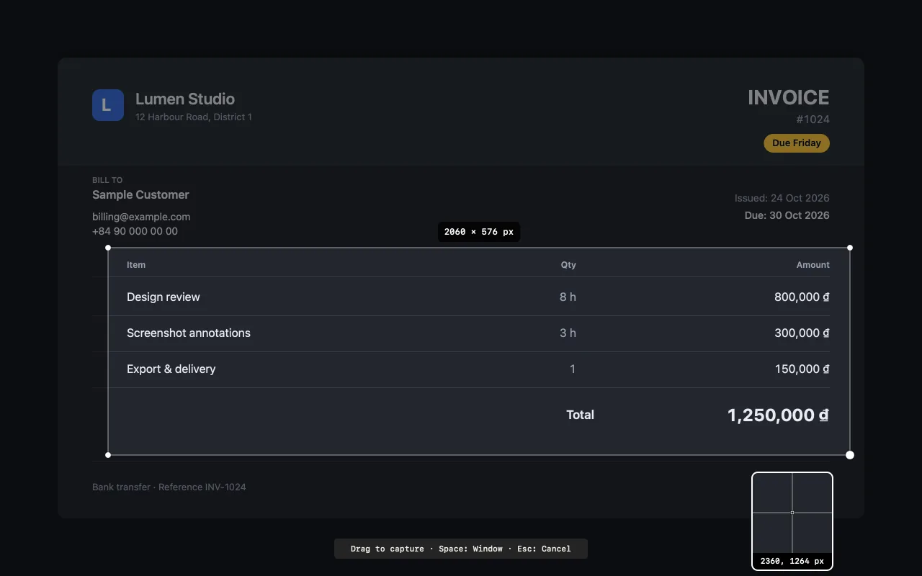Click the blue Lumen Studio 'L' logo
The height and width of the screenshot is (576, 922).
(108, 105)
